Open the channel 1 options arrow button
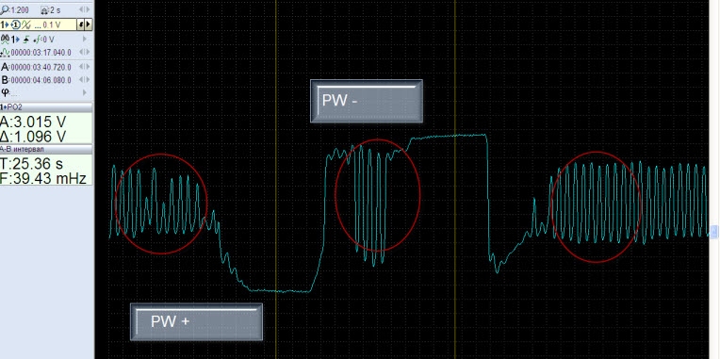 (89, 24)
